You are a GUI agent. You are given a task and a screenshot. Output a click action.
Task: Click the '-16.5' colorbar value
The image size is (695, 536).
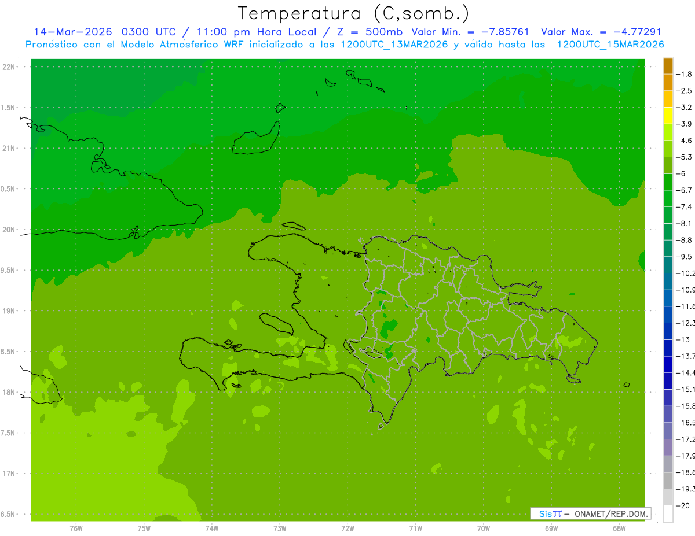point(685,423)
